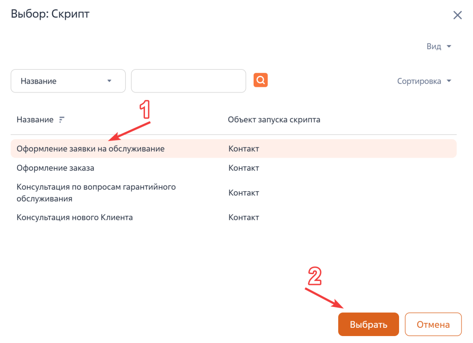The image size is (473, 343).
Task: Close the Выбор: Скрипт dialog with the X
Action: click(457, 14)
